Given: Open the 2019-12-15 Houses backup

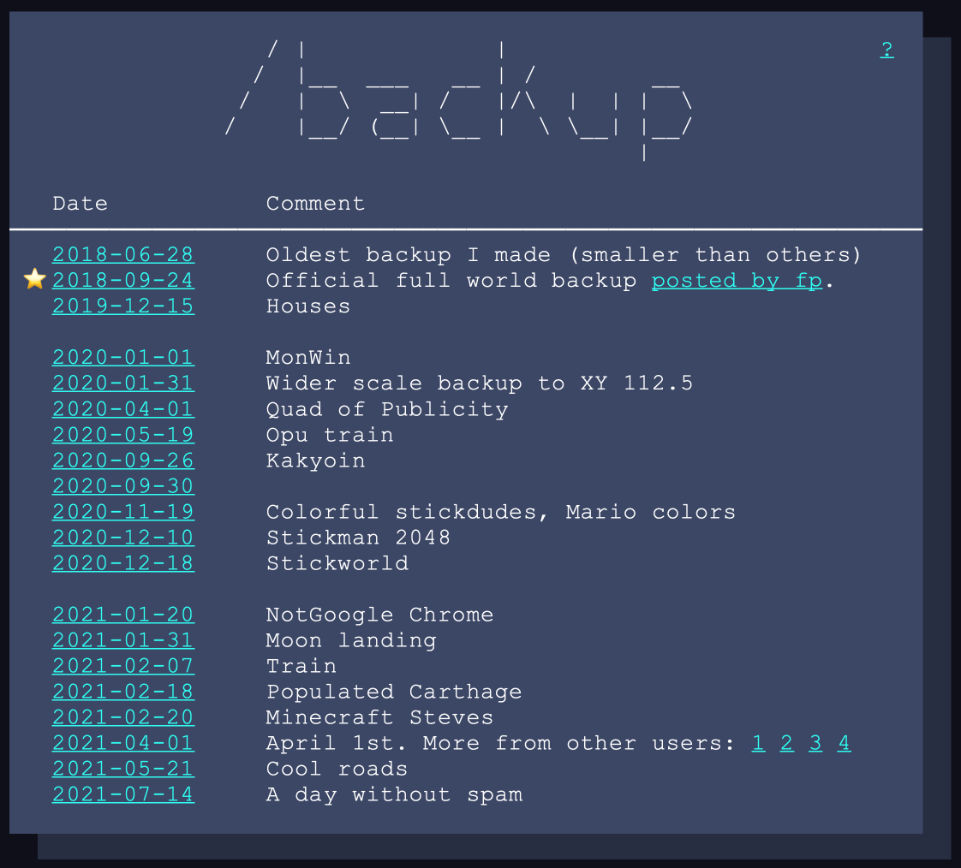Looking at the screenshot, I should point(122,306).
